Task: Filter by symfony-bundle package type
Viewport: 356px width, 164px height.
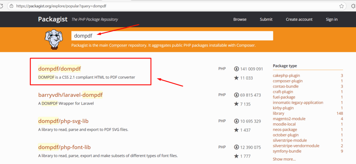Action: [x=287, y=151]
